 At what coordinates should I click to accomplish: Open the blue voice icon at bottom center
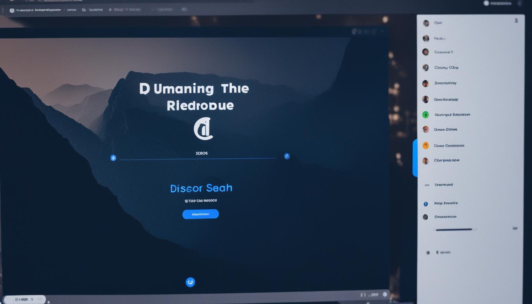pos(190,282)
